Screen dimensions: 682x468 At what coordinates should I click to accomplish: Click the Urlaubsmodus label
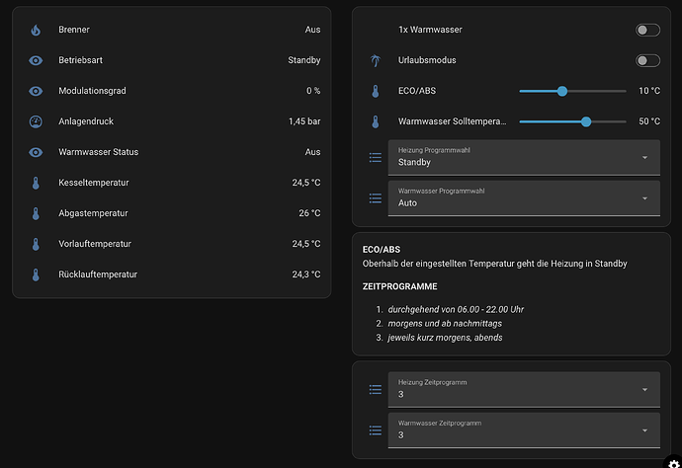[x=427, y=60]
